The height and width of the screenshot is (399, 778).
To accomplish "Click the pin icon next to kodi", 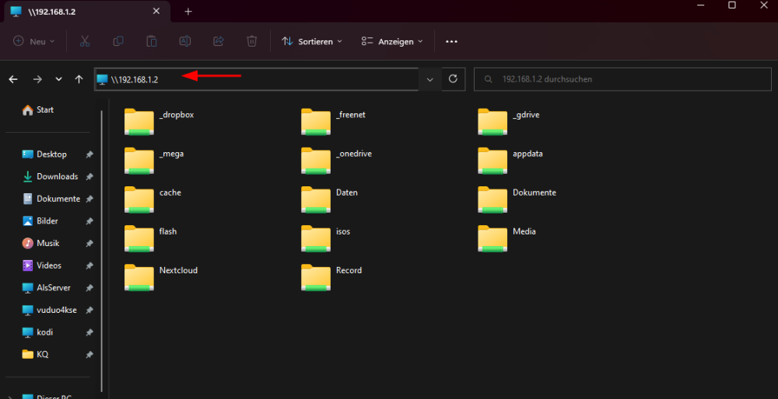I will click(x=89, y=333).
